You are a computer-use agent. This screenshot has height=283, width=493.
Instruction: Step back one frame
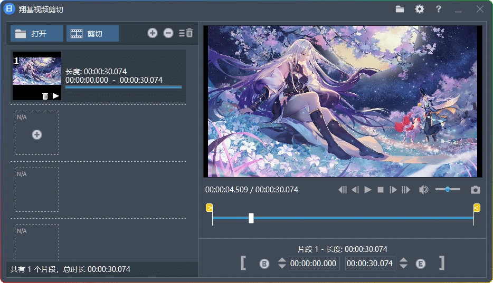[x=355, y=190]
